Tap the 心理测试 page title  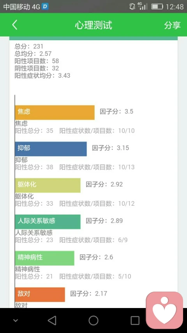coord(93,25)
